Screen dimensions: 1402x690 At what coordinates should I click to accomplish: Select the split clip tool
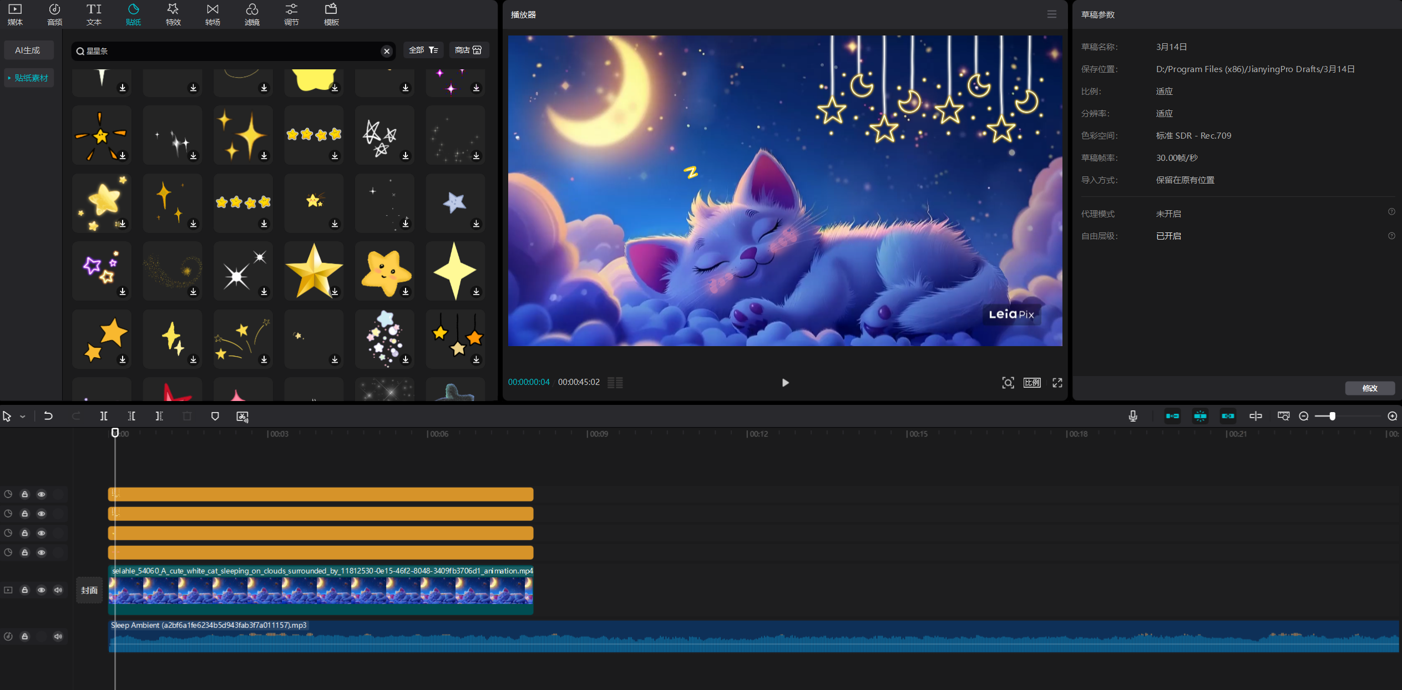(104, 416)
